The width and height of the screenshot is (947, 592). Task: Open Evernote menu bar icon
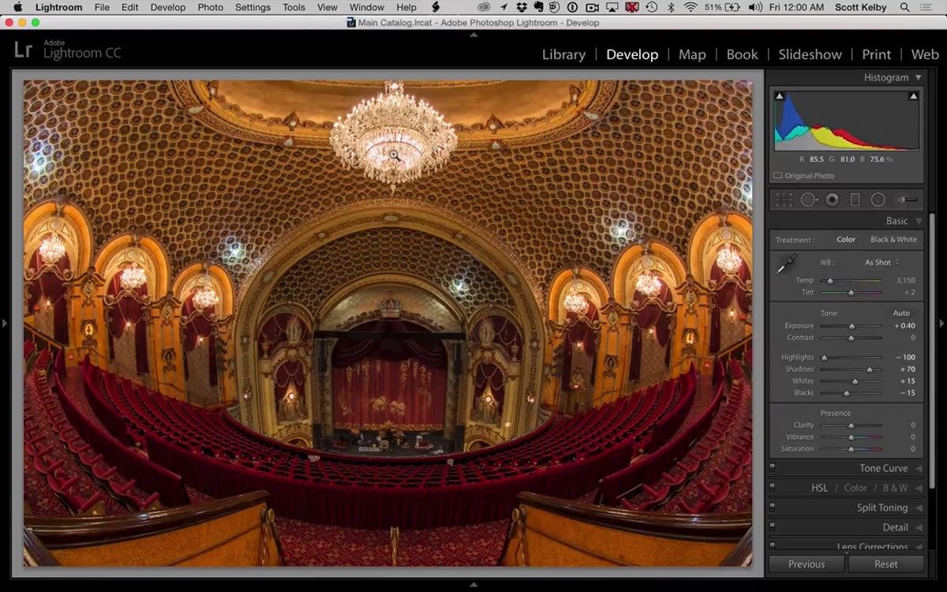[537, 7]
